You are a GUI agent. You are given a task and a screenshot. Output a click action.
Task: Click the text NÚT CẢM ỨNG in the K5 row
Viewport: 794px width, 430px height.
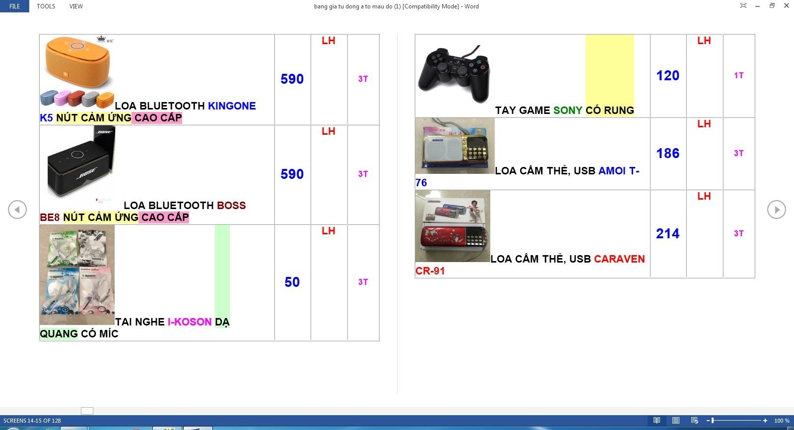(x=94, y=117)
